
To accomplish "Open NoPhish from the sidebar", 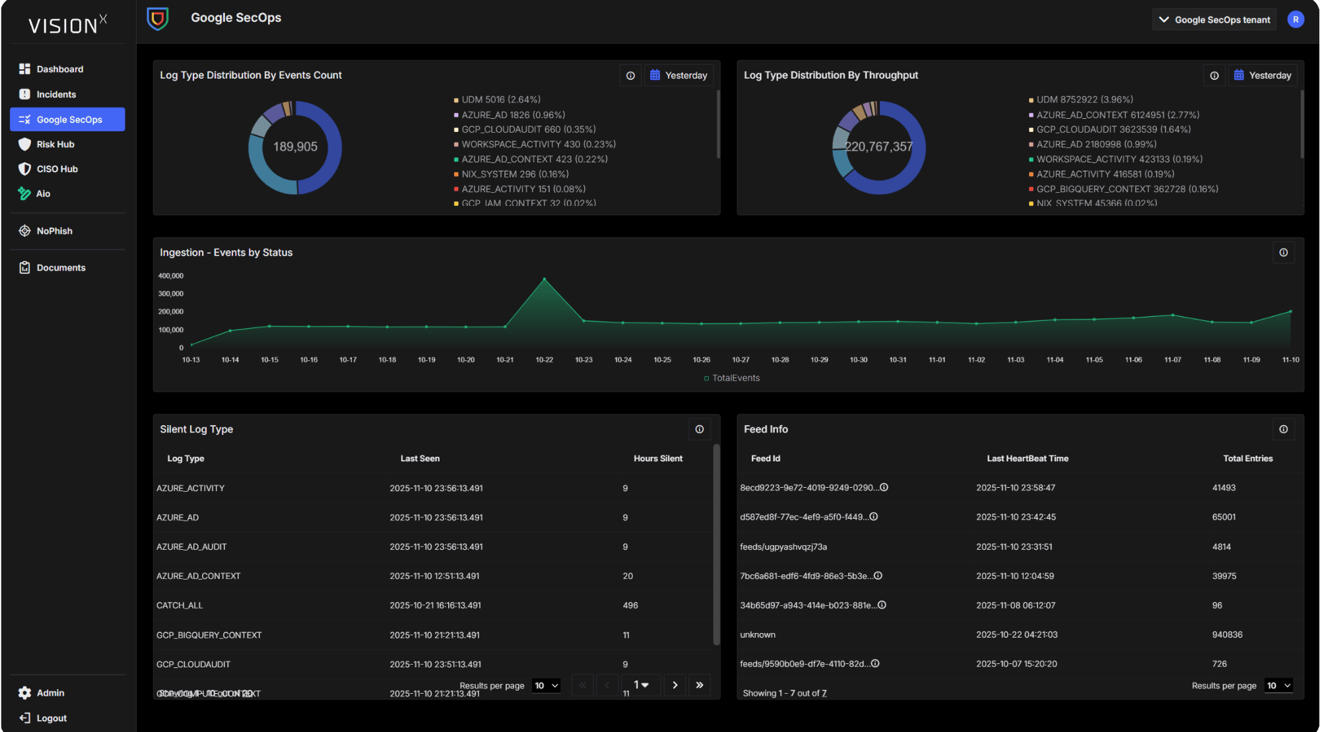I will pyautogui.click(x=67, y=231).
